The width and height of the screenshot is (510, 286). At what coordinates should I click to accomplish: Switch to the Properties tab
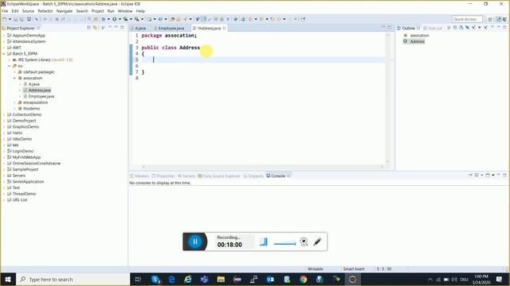pyautogui.click(x=163, y=176)
